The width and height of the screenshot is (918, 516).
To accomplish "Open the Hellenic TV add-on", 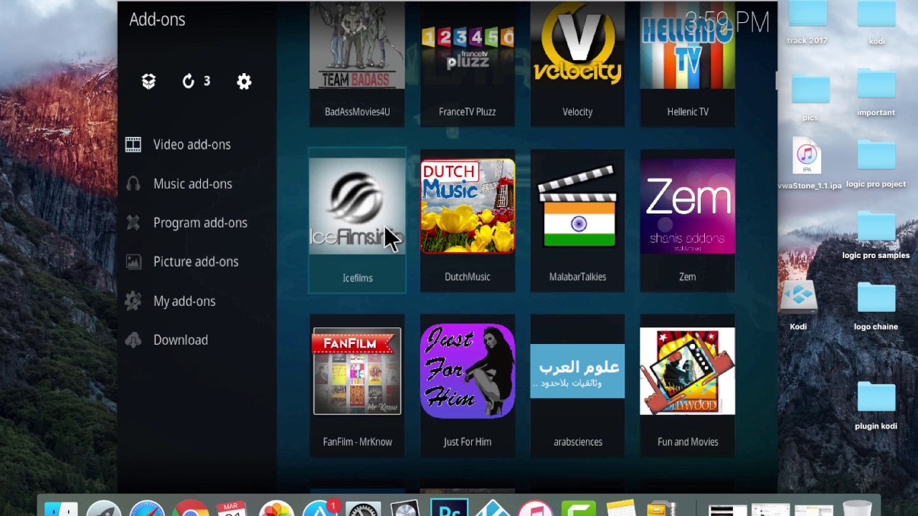I will (x=687, y=64).
